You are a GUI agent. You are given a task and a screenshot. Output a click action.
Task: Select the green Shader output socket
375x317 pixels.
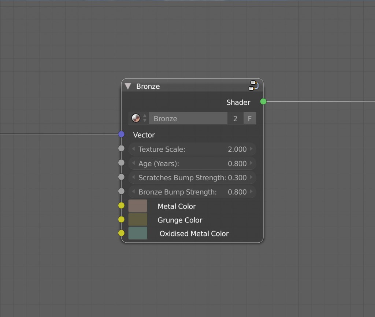pos(263,102)
